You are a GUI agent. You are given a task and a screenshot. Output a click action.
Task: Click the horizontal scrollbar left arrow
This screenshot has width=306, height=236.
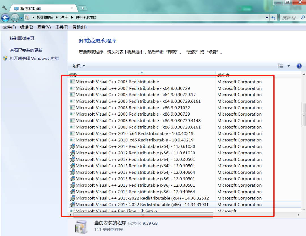click(x=71, y=215)
